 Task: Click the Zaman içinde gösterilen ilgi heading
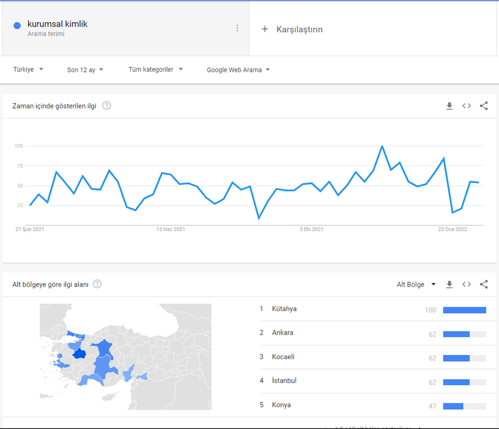[x=54, y=106]
